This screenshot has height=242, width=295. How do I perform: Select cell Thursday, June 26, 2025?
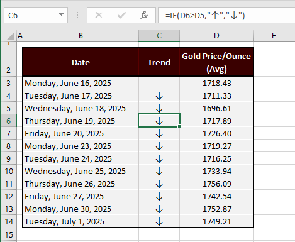click(x=81, y=184)
